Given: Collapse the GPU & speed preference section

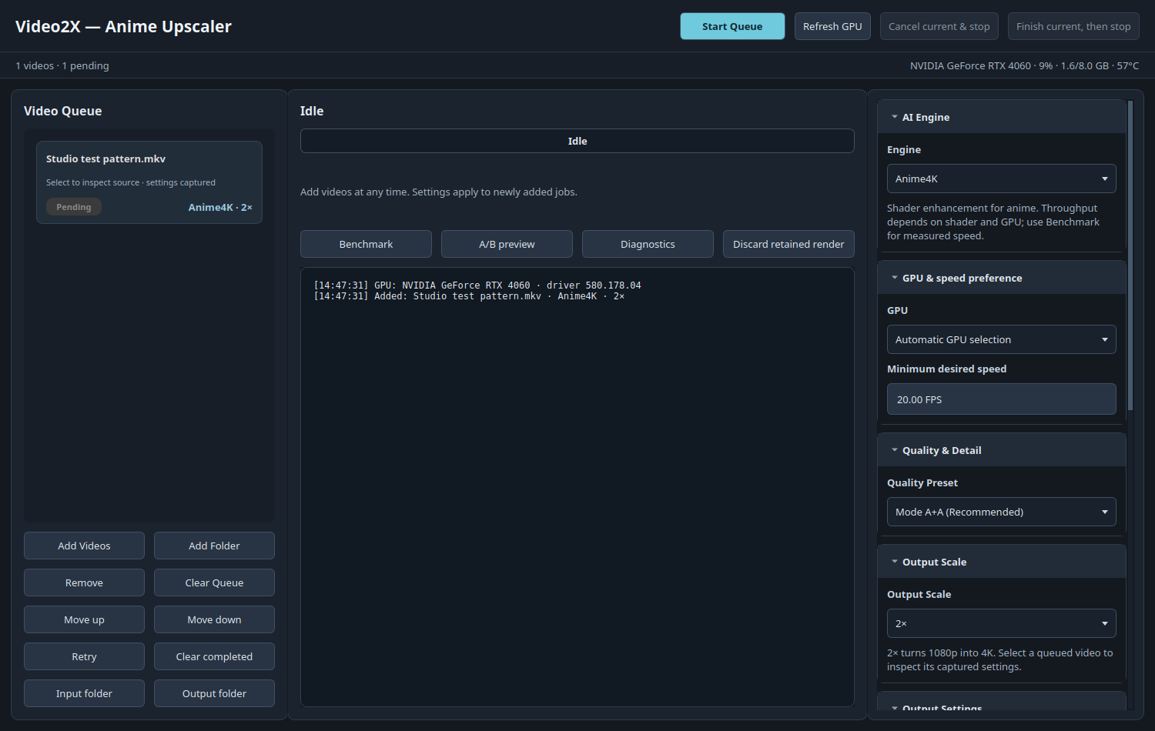Looking at the screenshot, I should [x=1001, y=278].
